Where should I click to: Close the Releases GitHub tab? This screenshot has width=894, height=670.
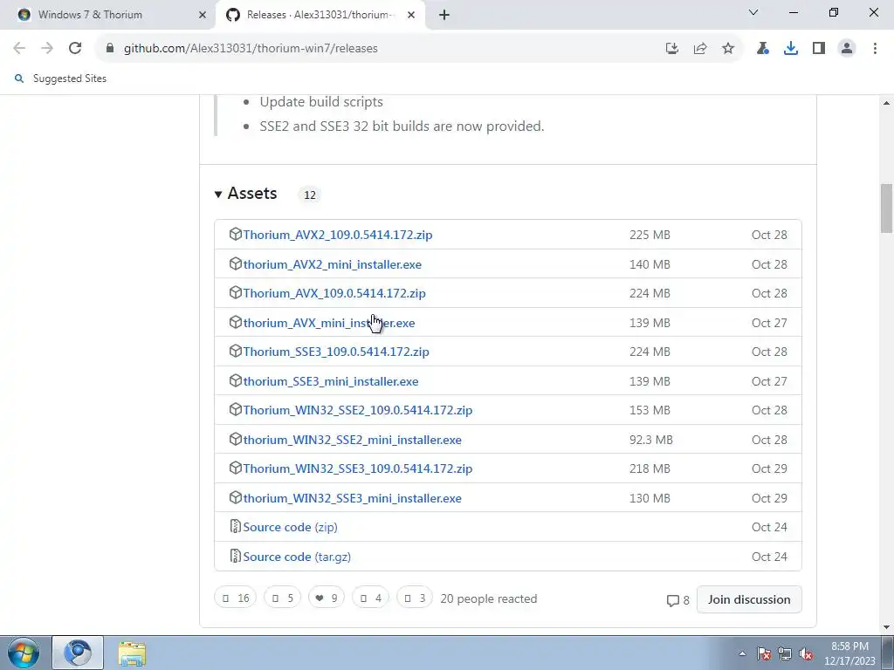pyautogui.click(x=411, y=16)
